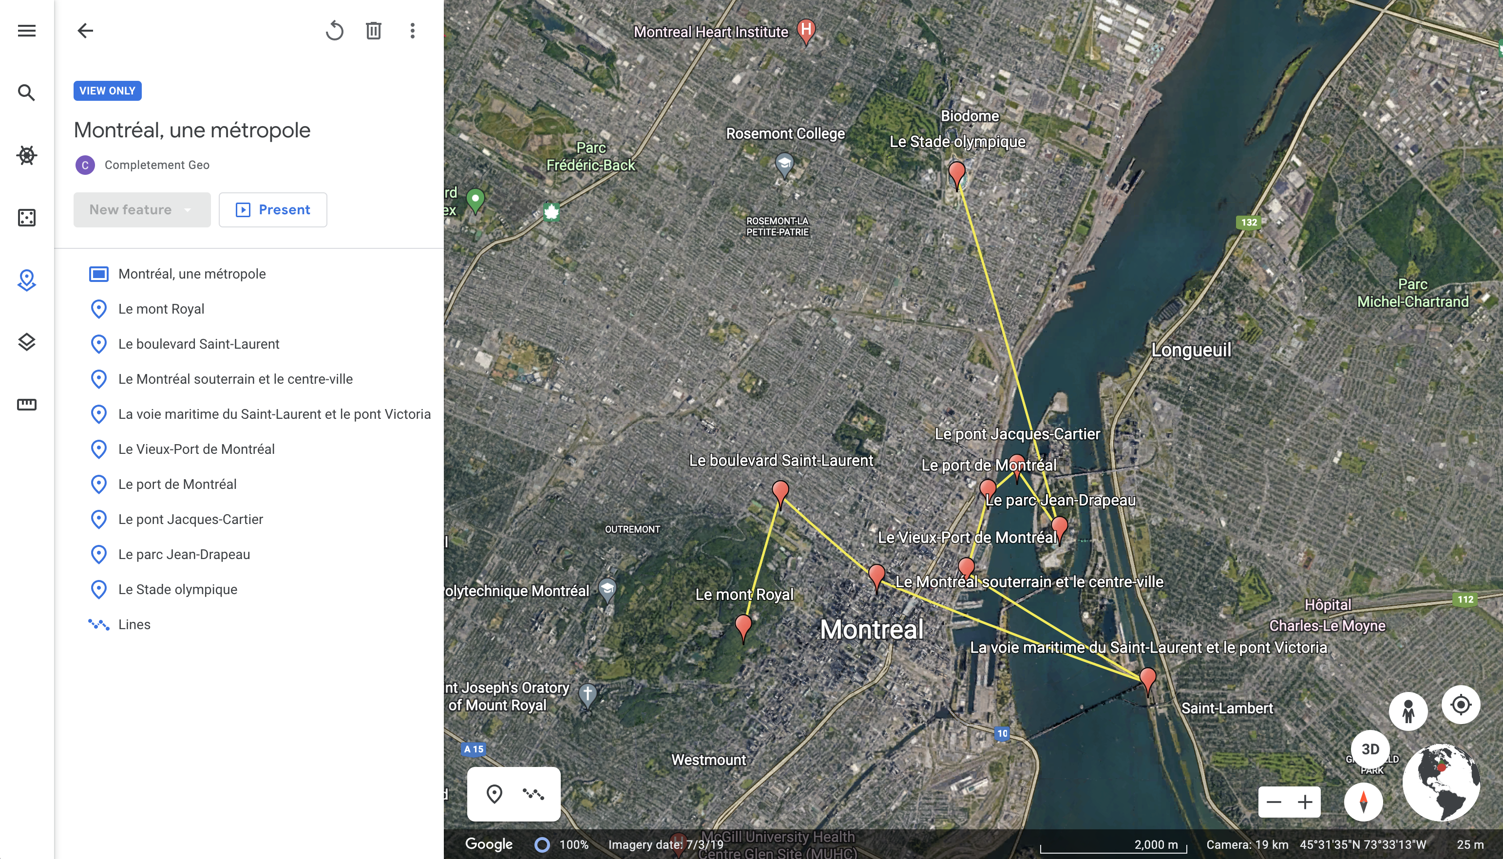This screenshot has width=1503, height=859.
Task: Click the Parc Michel-Chartrand label
Action: (x=1413, y=293)
